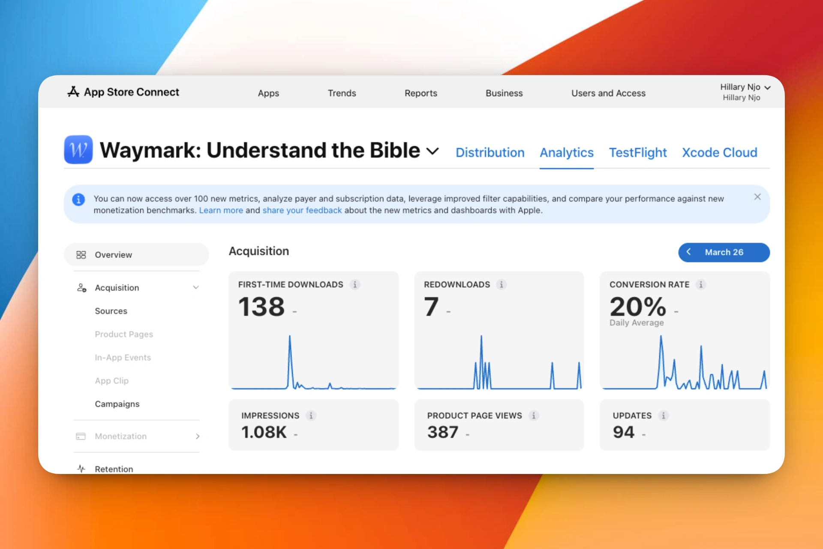This screenshot has width=823, height=549.
Task: Click the share your feedback link
Action: coord(302,210)
